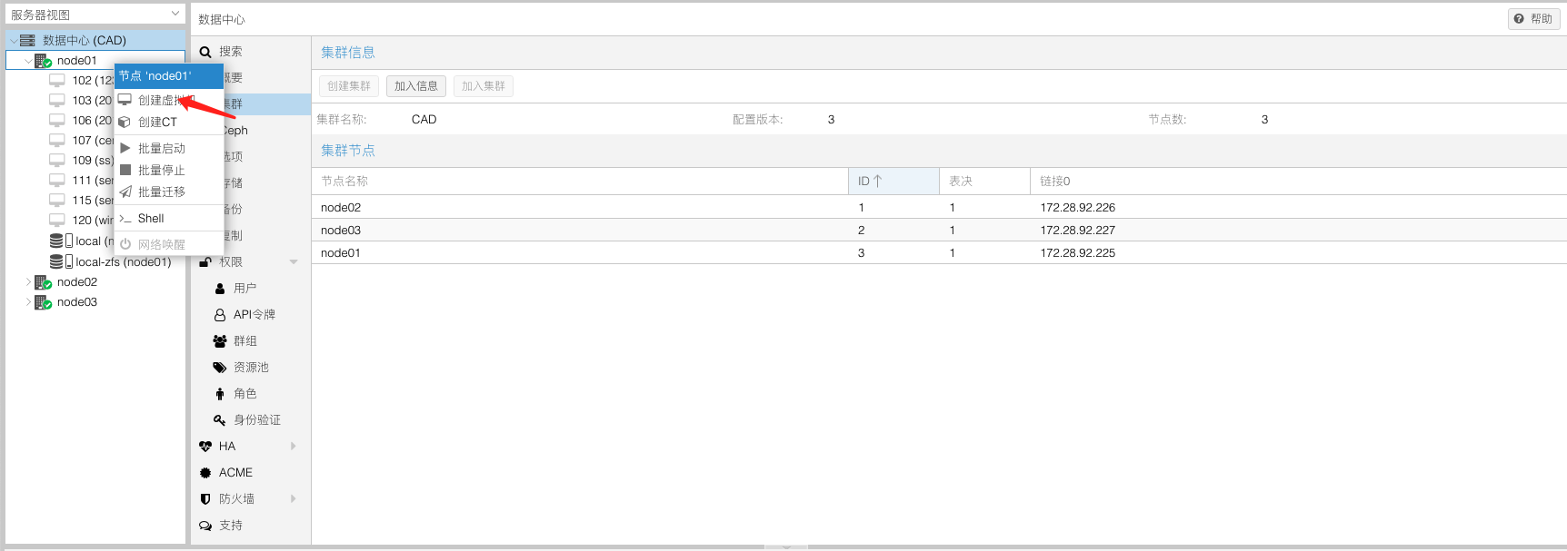Select 批量迁移 in context menu

[169, 192]
